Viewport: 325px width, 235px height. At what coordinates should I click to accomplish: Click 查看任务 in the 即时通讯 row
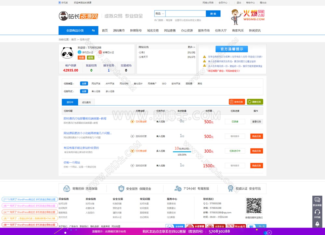pos(257,122)
